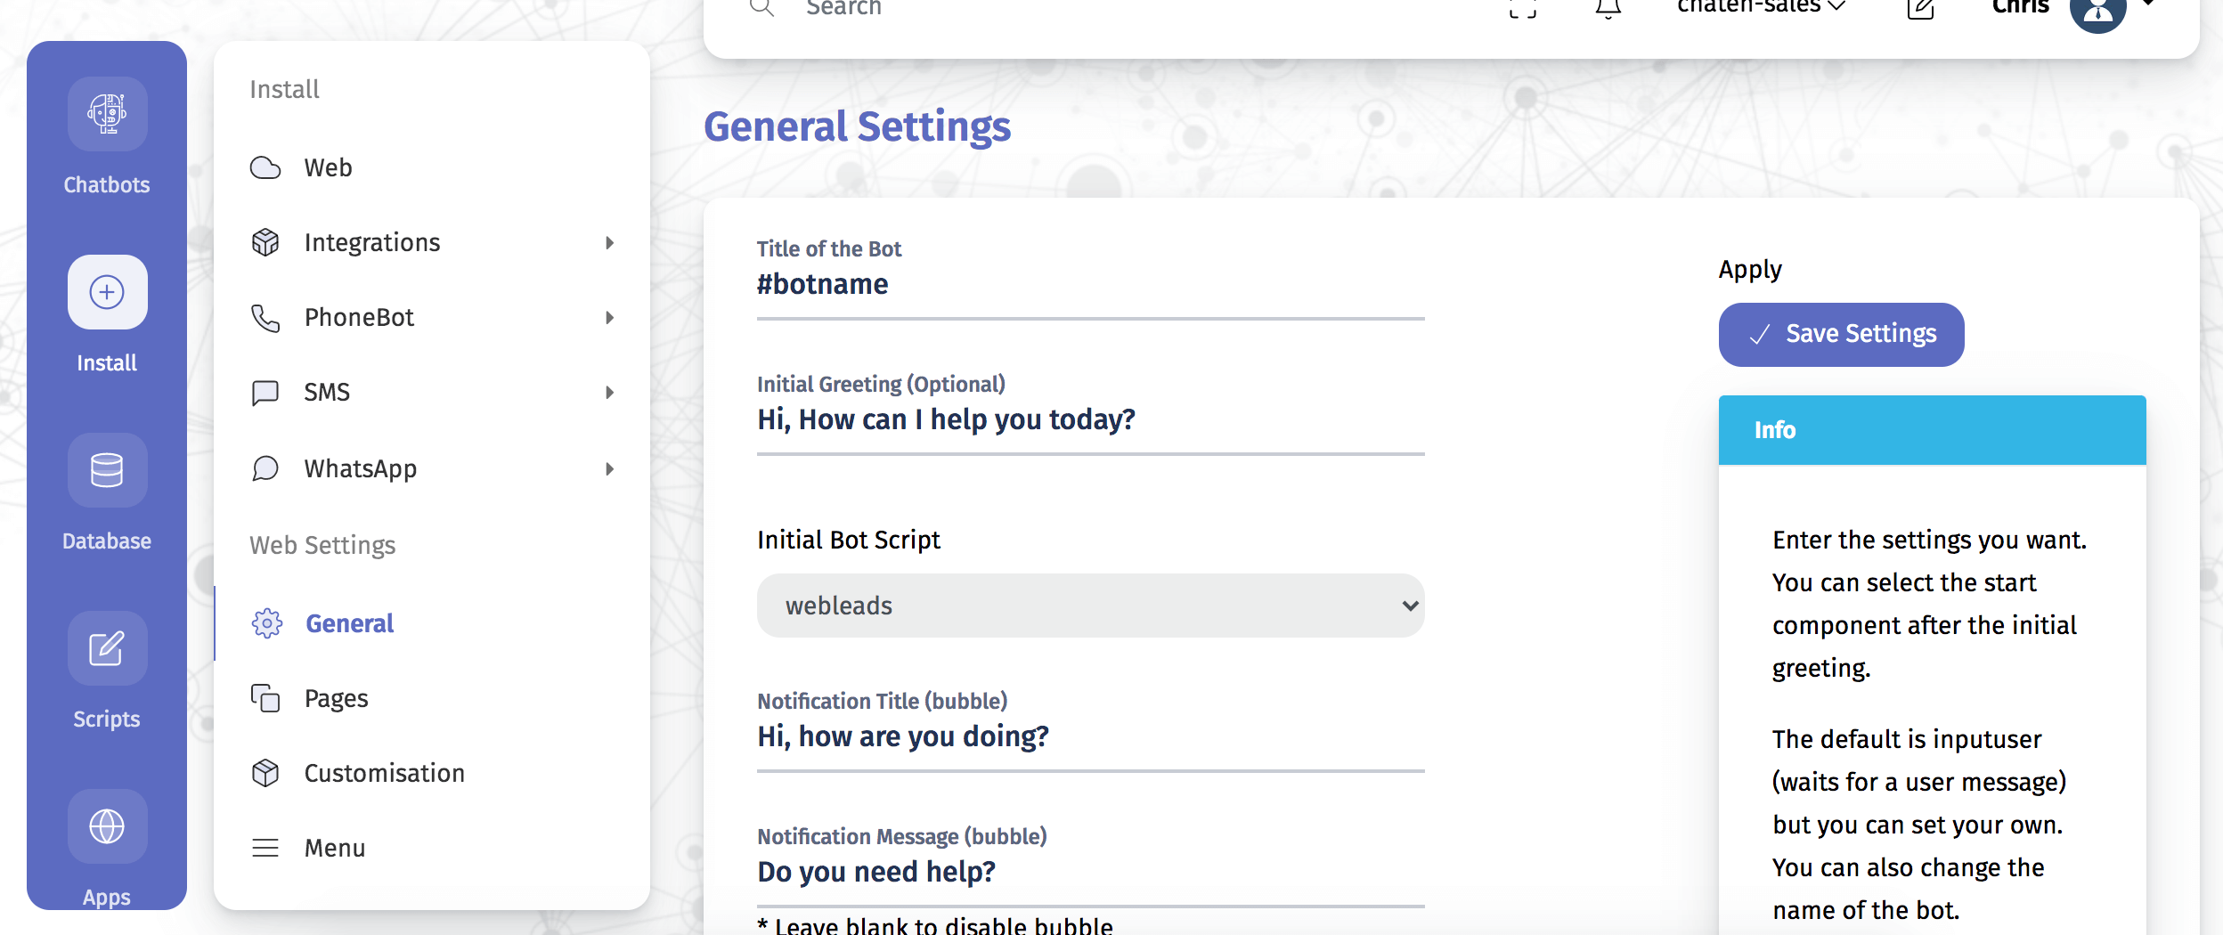
Task: Click the Chris profile avatar
Action: pos(2097,13)
